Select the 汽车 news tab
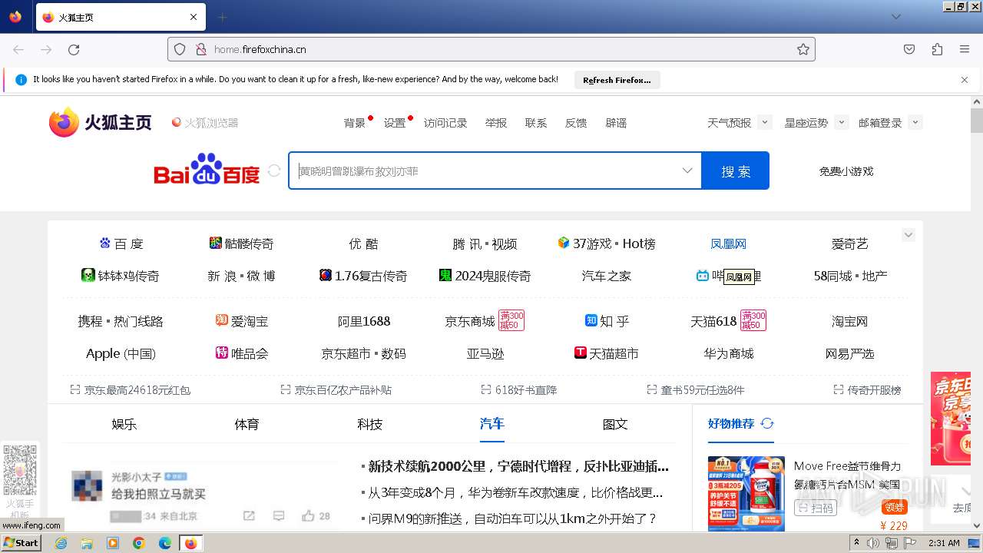Screen dimensions: 983x553 [x=492, y=424]
